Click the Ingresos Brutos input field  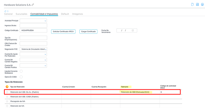[33, 25]
